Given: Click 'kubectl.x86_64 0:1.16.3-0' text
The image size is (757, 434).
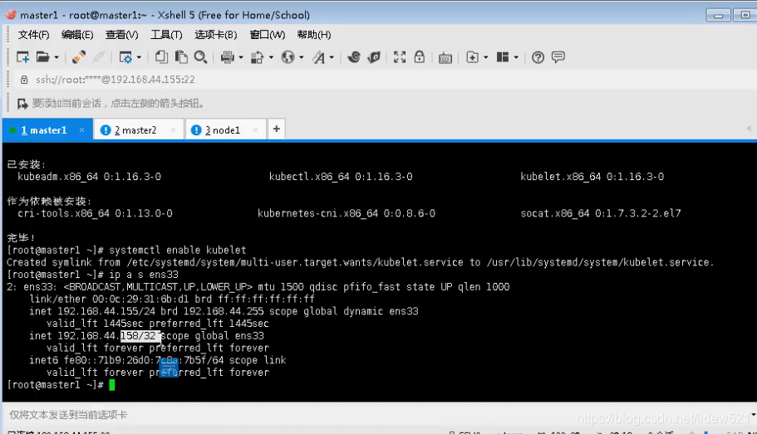Looking at the screenshot, I should click(x=341, y=177).
